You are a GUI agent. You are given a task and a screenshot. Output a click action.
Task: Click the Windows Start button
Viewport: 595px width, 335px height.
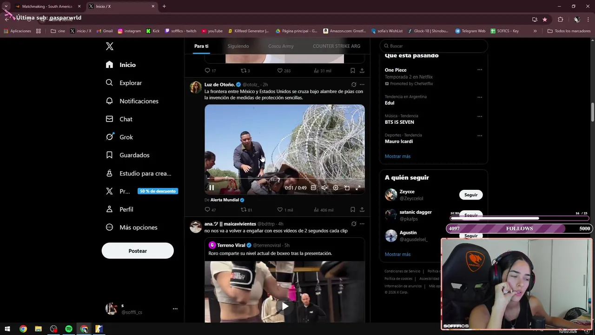[x=7, y=329]
